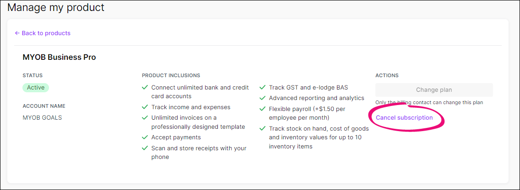Click the checkmark beside Track income and expenses
The width and height of the screenshot is (520, 190).
145,107
